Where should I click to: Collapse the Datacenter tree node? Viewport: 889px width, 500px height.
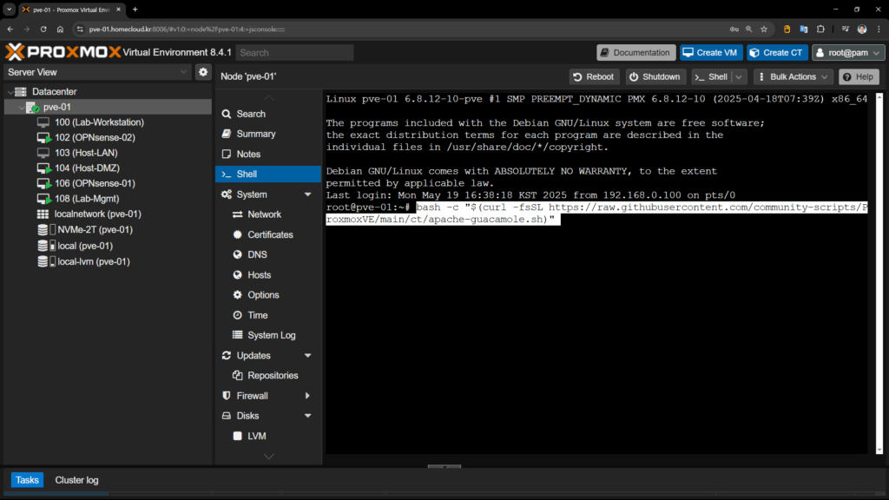click(10, 91)
